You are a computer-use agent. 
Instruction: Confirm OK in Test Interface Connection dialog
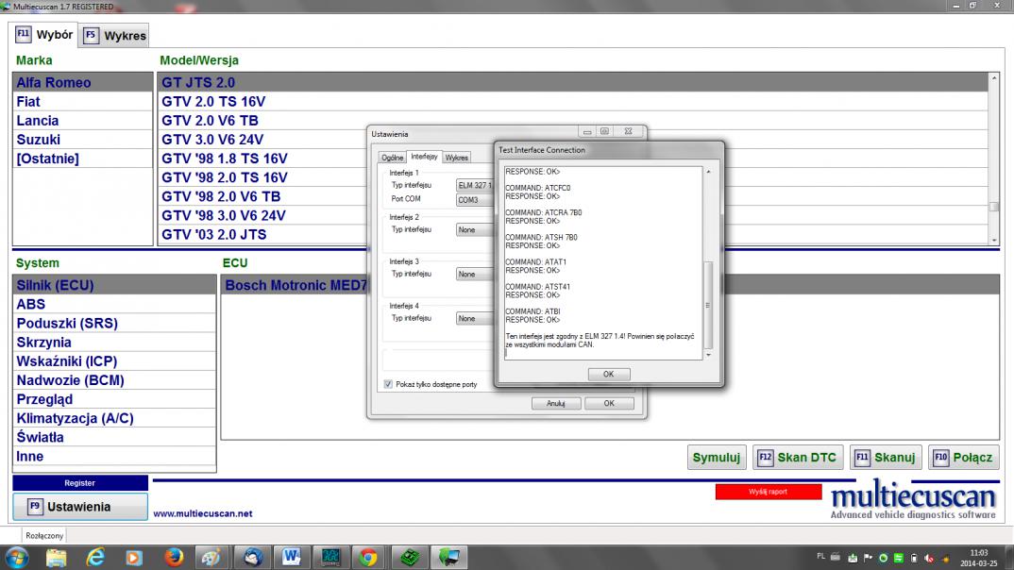[609, 375]
